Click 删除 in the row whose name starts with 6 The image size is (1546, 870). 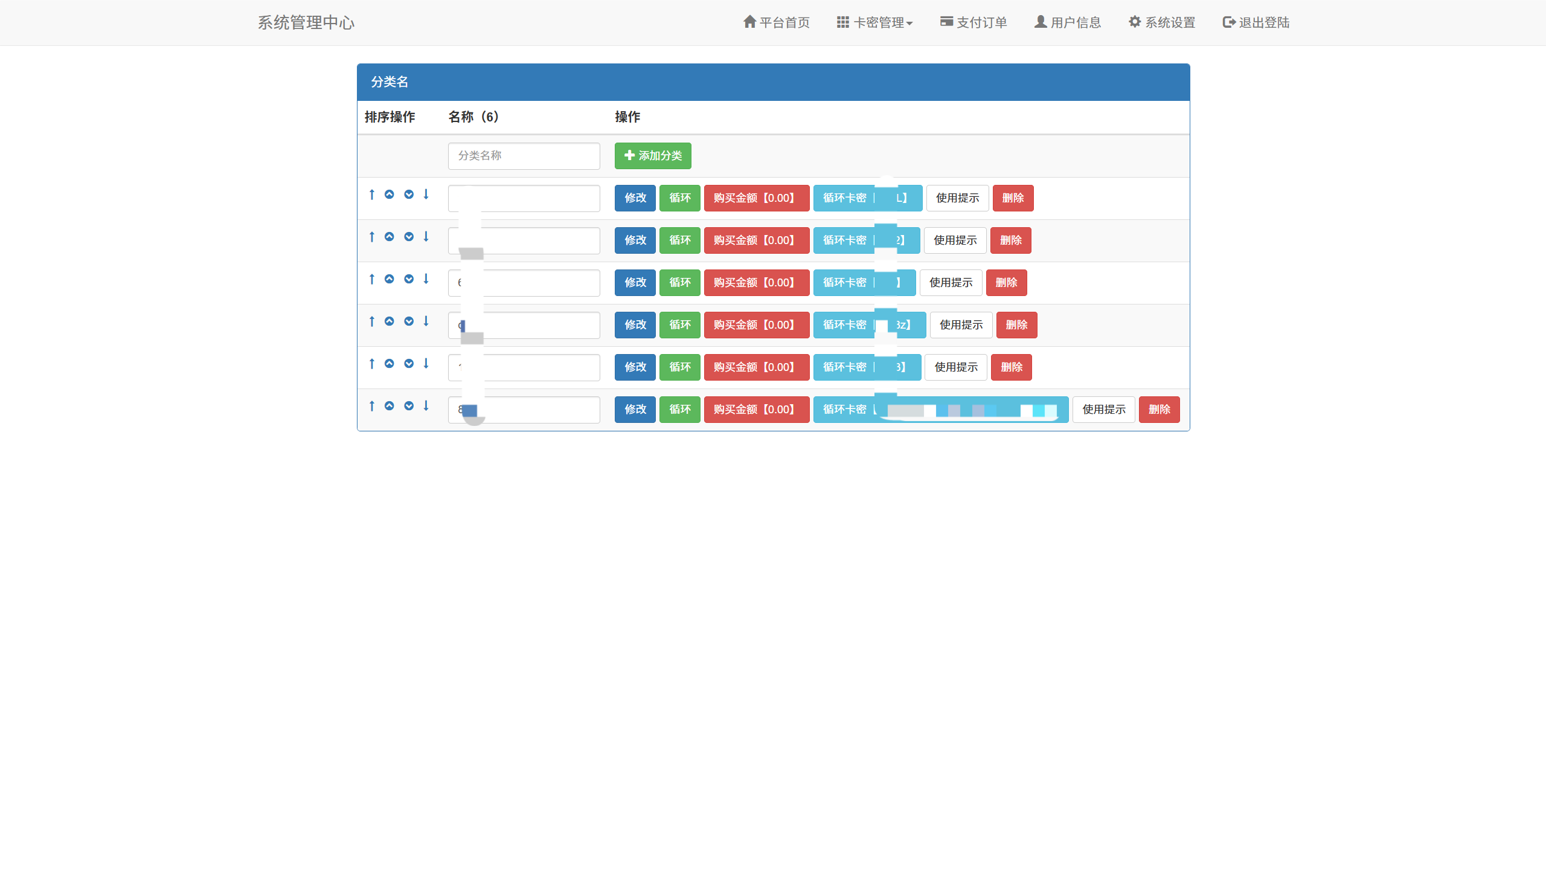click(1007, 283)
